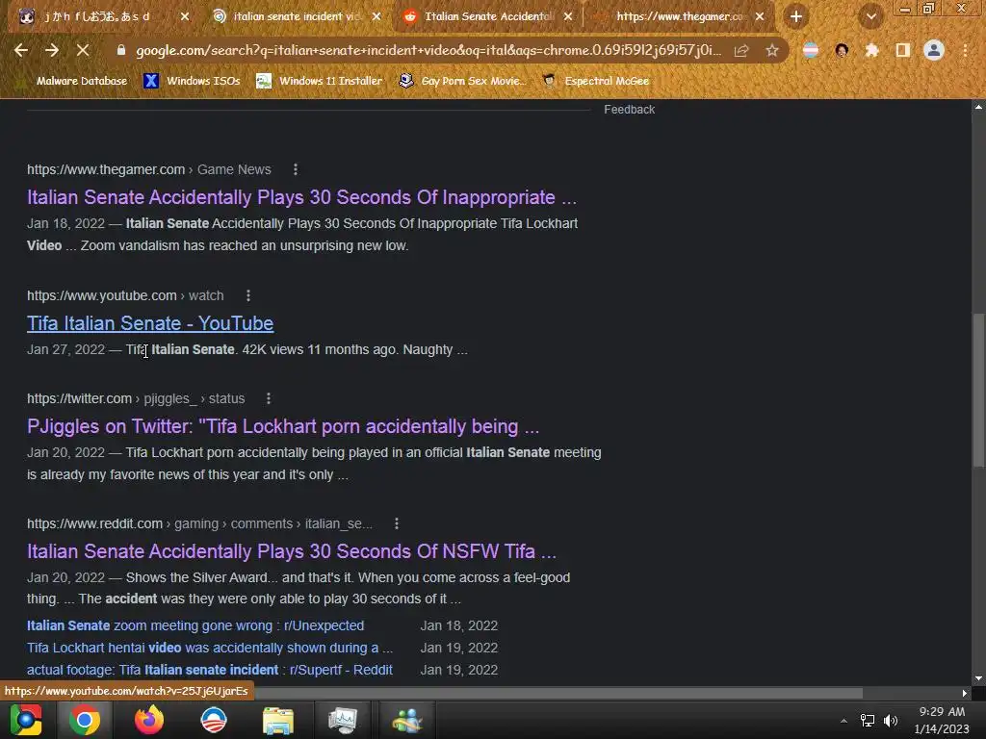Open the system monitor taskbar icon
986x739 pixels.
343,720
